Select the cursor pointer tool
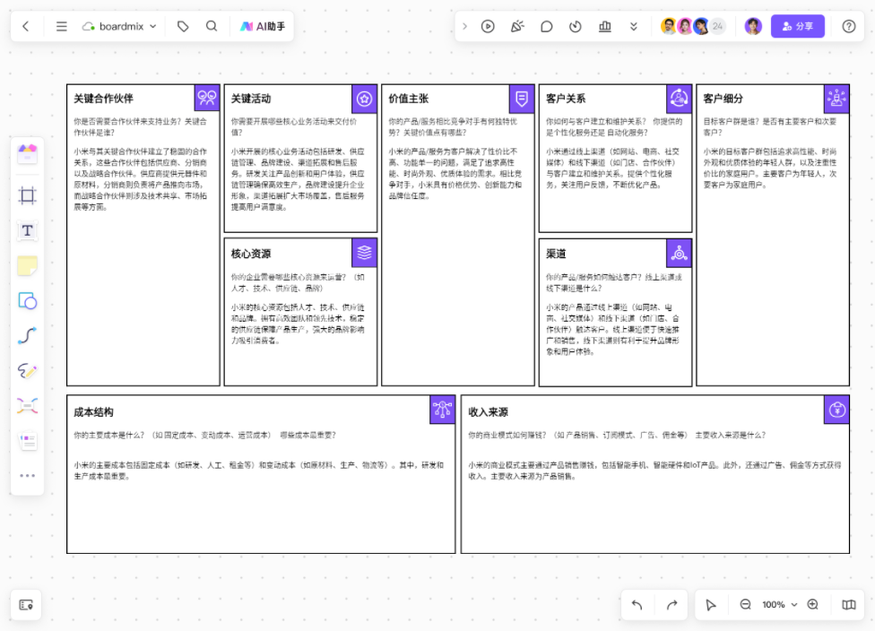Image resolution: width=875 pixels, height=631 pixels. point(710,605)
